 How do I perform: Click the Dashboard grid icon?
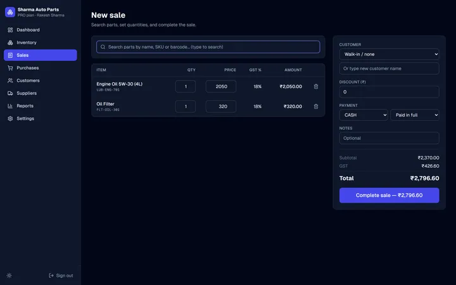[x=10, y=30]
